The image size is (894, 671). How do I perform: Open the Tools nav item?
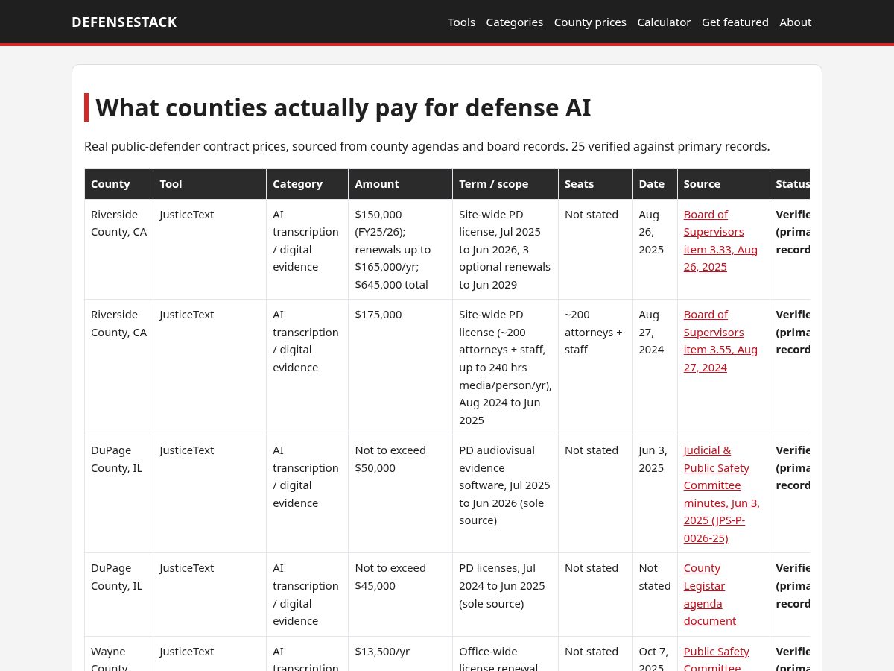point(461,22)
